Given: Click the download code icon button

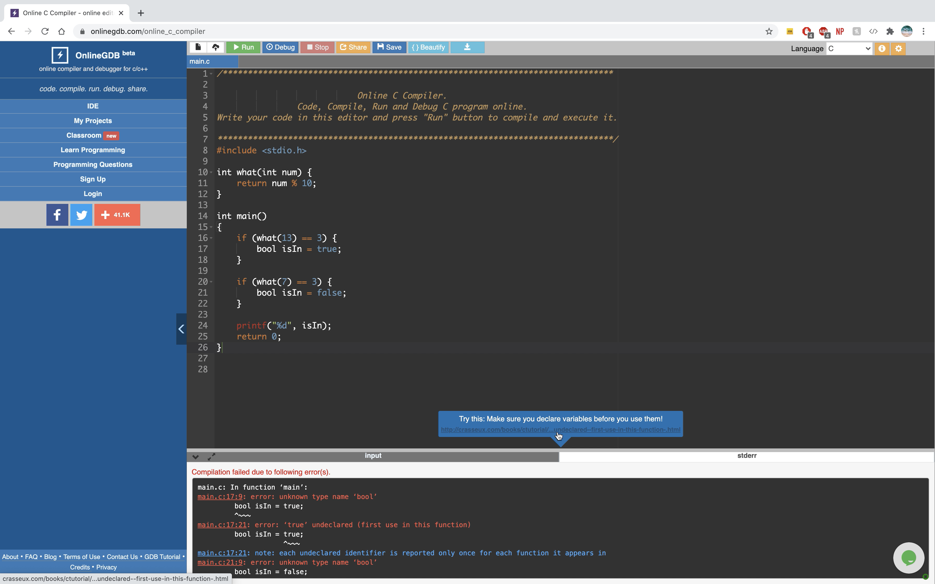Looking at the screenshot, I should click(x=467, y=47).
